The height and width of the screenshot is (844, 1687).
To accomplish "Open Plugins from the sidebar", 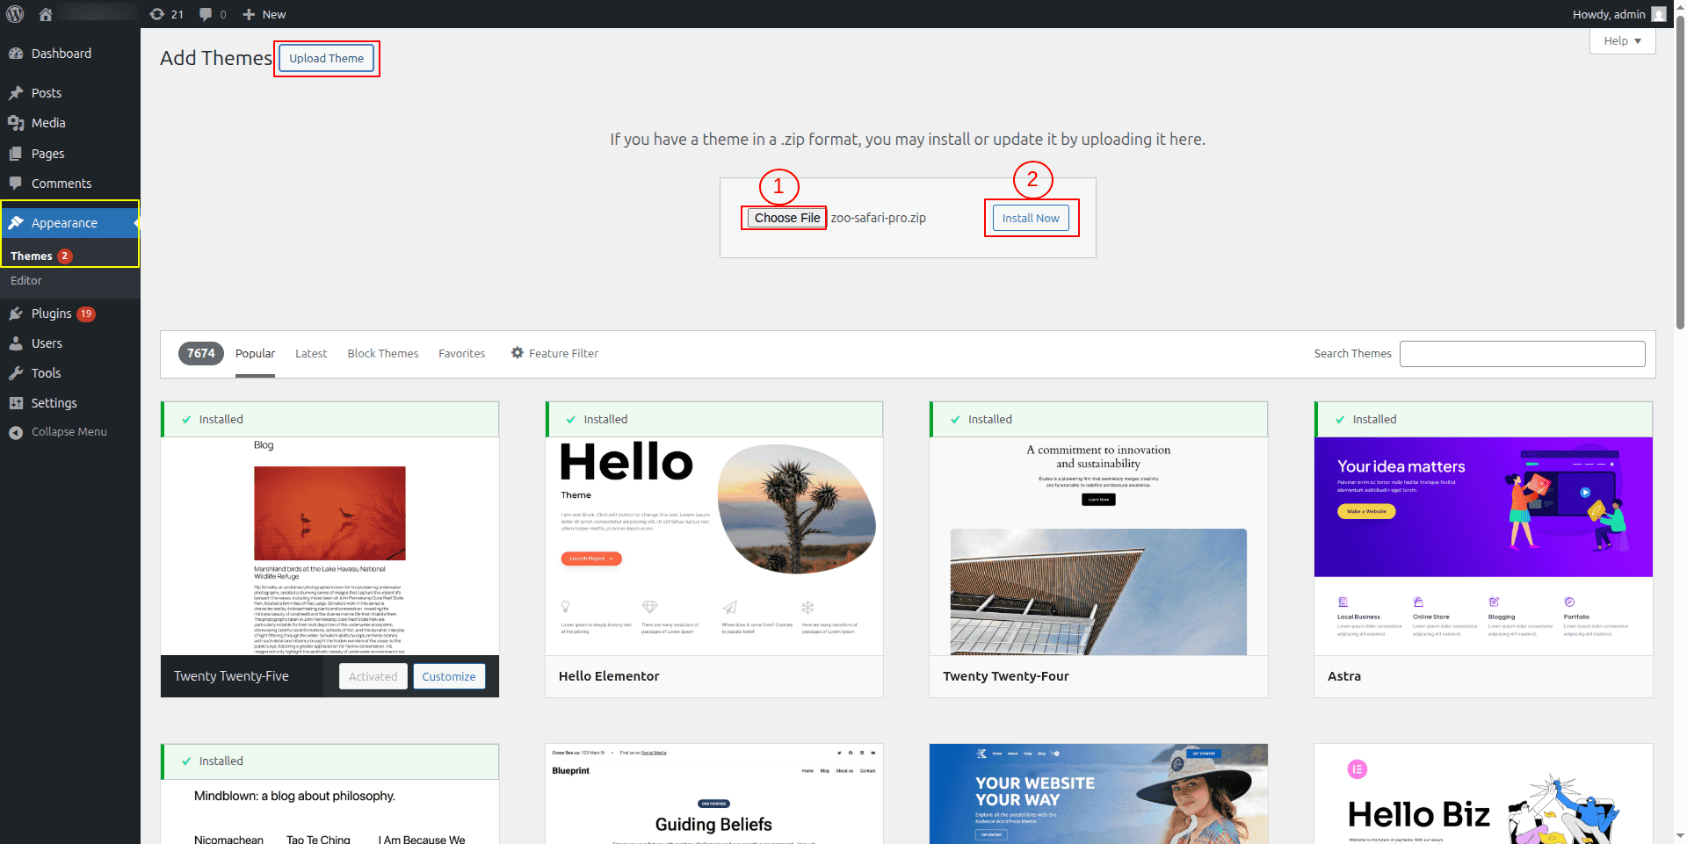I will point(52,314).
